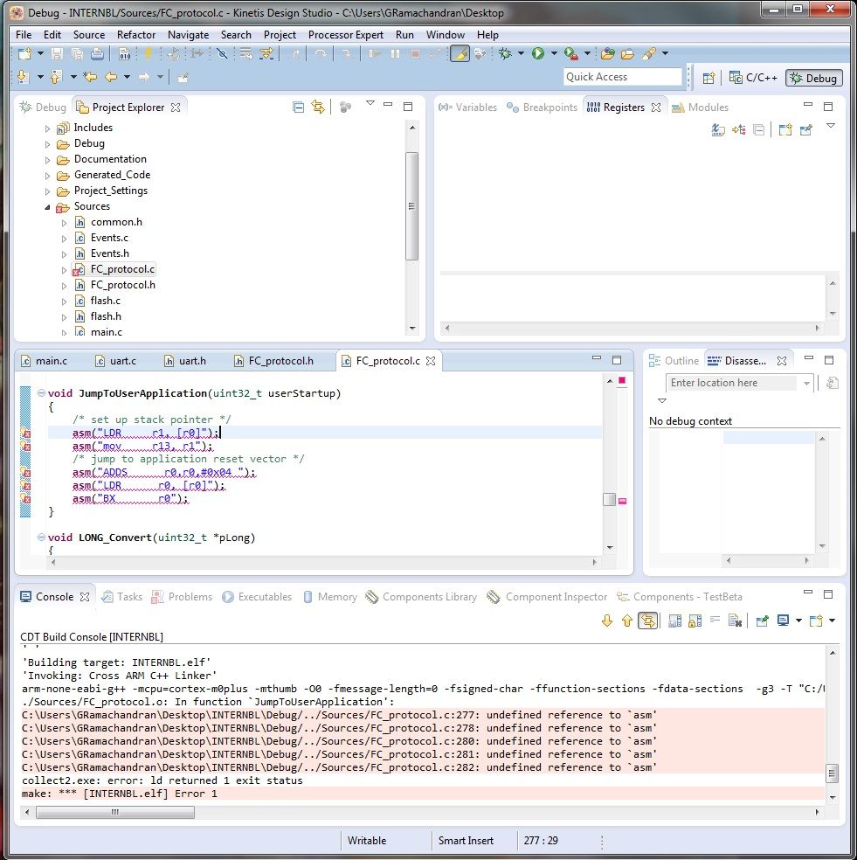Click the Last Edit Location arrow icon
The width and height of the screenshot is (857, 860).
click(x=91, y=77)
